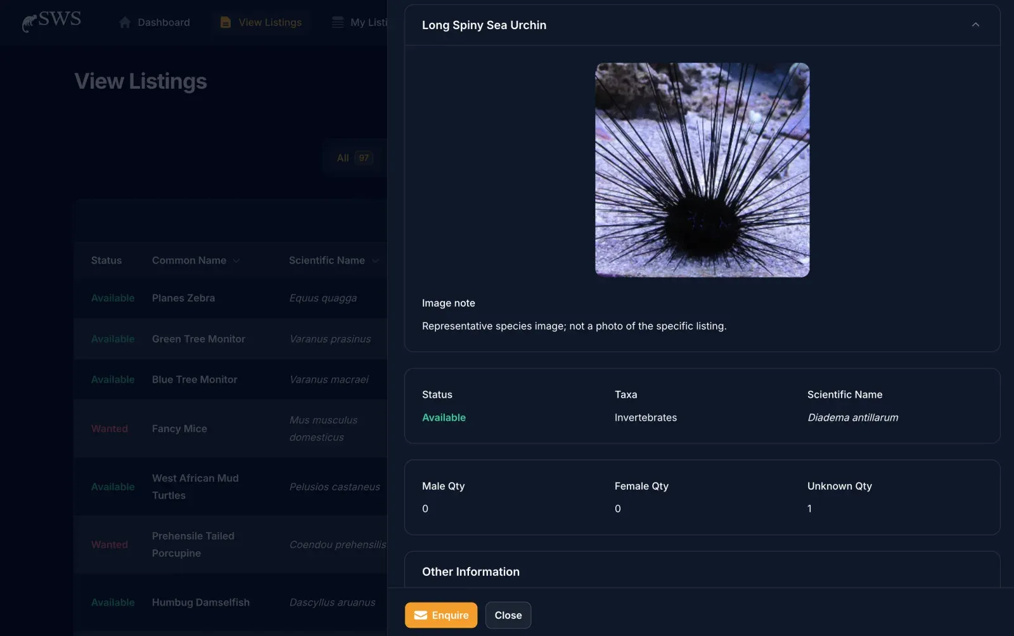The height and width of the screenshot is (636, 1014).
Task: Click the Equus quagga scientific name
Action: pos(323,298)
